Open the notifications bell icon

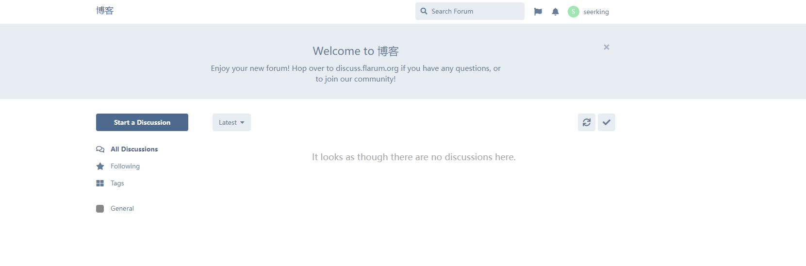pos(556,12)
